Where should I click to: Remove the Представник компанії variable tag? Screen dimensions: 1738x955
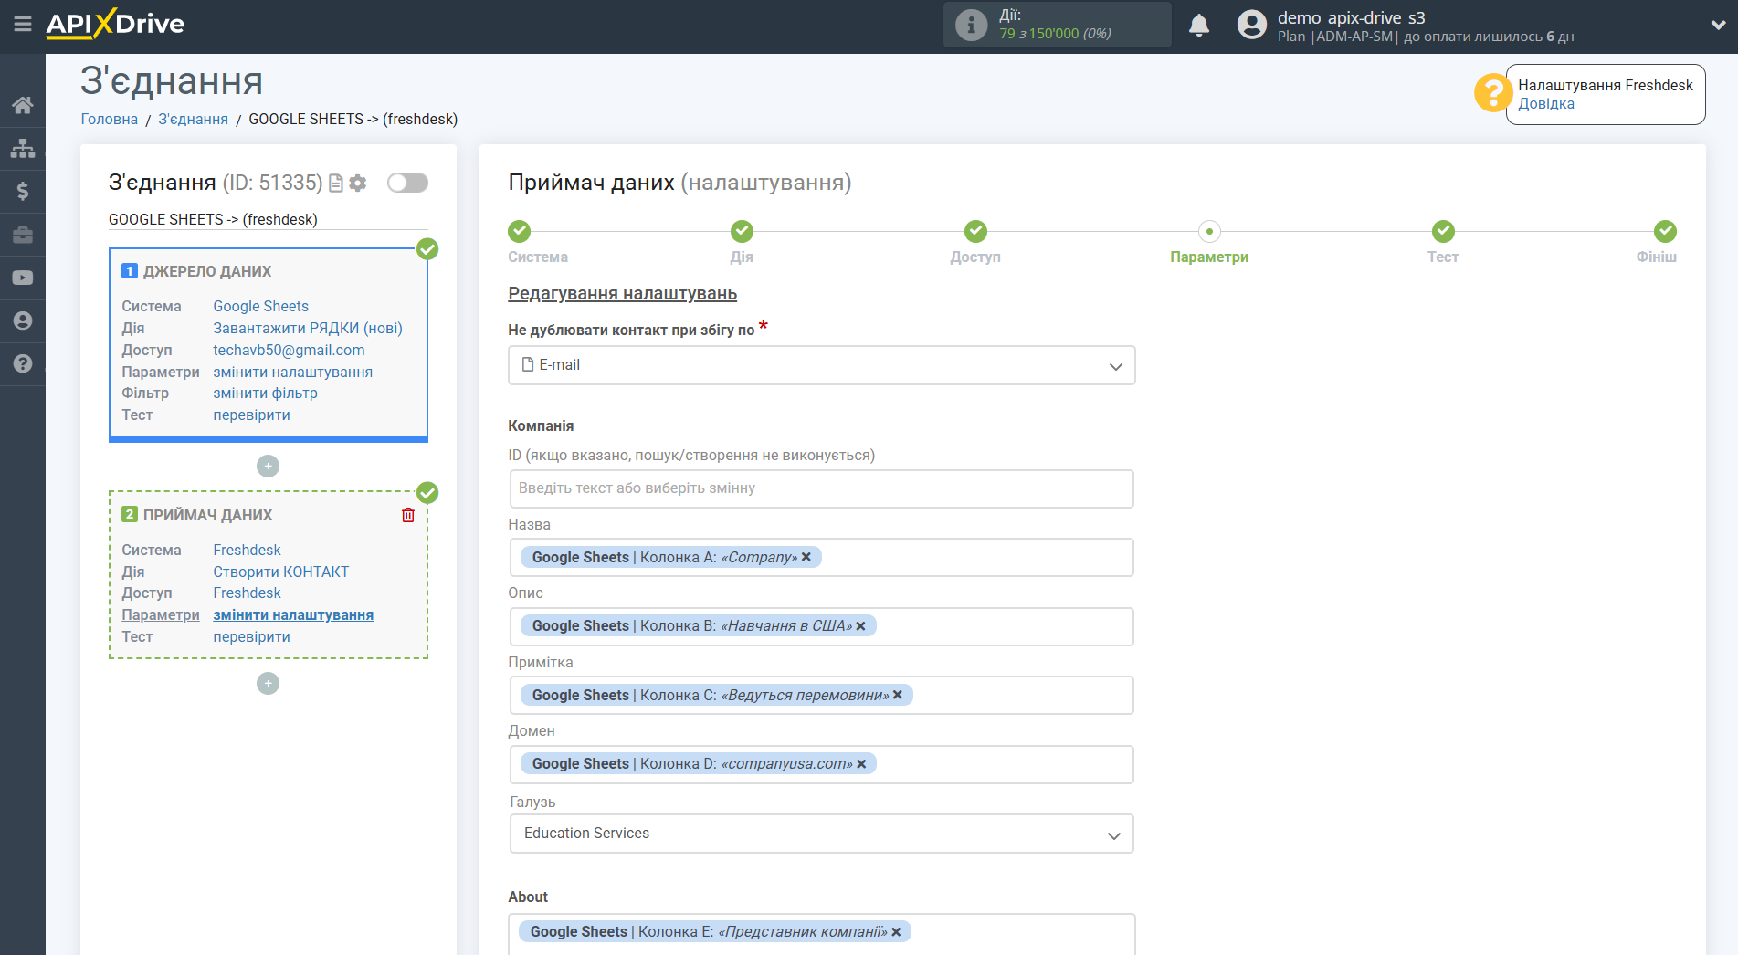(x=896, y=932)
